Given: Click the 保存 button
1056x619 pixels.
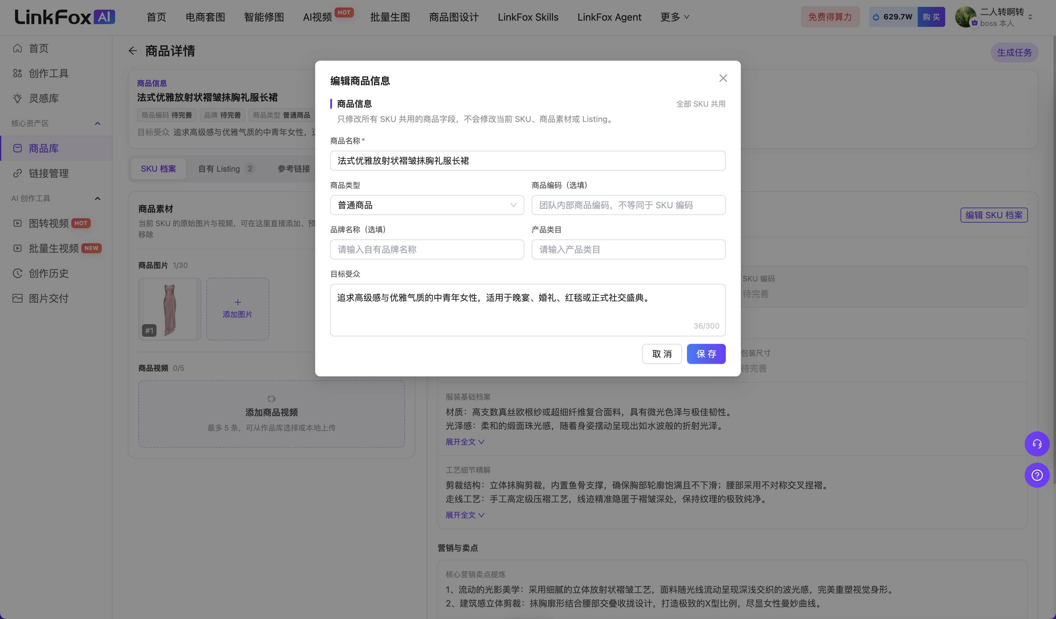Looking at the screenshot, I should 706,354.
